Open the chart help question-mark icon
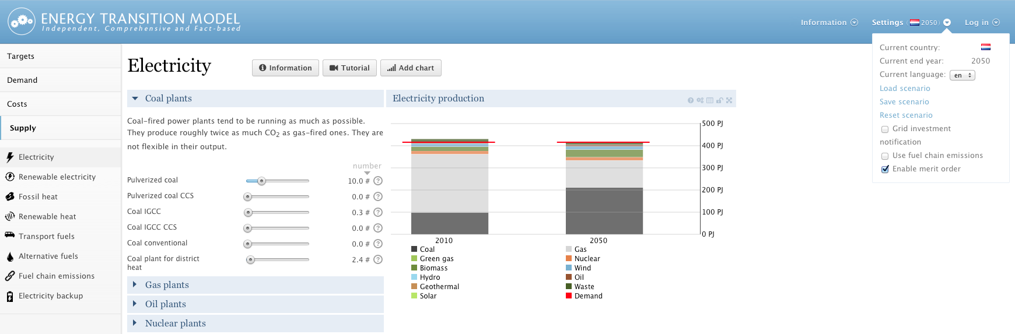This screenshot has height=334, width=1015. tap(691, 100)
